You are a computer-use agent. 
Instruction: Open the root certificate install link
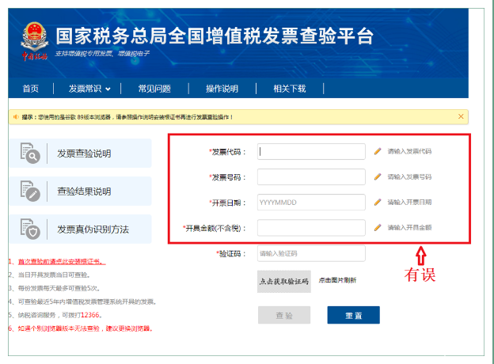(x=62, y=262)
